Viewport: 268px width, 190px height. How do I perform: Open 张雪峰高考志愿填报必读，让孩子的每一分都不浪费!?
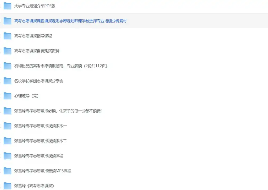click(x=58, y=111)
